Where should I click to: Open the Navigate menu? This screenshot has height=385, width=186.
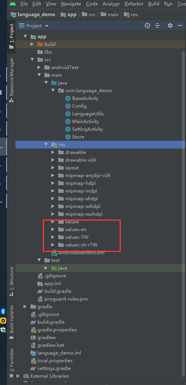pyautogui.click(x=71, y=4)
